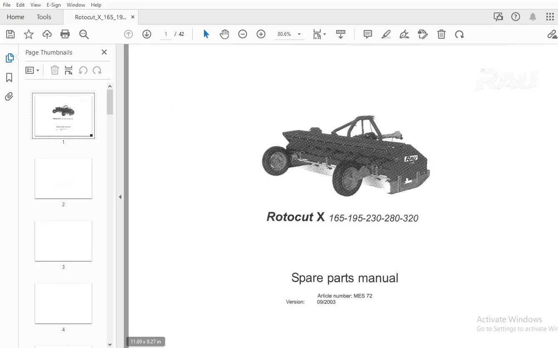The width and height of the screenshot is (558, 348).
Task: Close the Rotocut_X document tab
Action: click(x=133, y=17)
